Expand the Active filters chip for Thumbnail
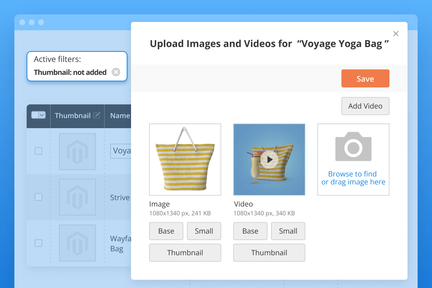Image resolution: width=432 pixels, height=288 pixels. point(69,72)
